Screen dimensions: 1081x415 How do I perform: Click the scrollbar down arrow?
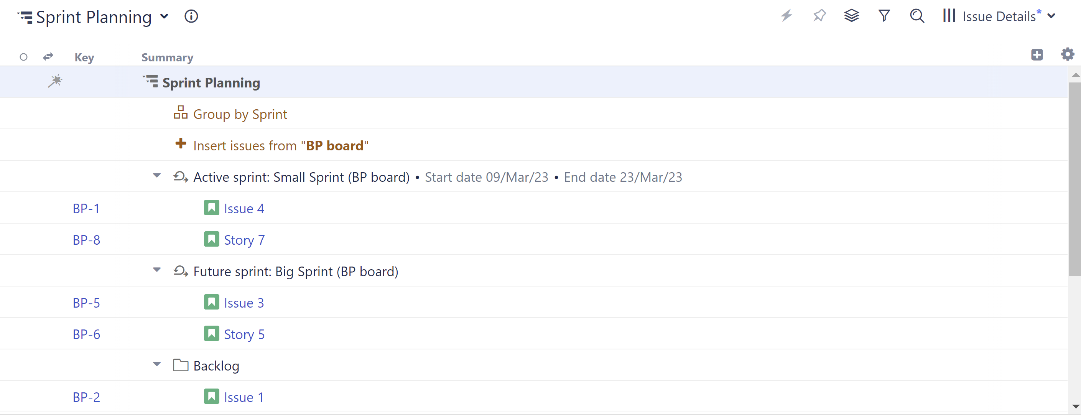tap(1076, 406)
